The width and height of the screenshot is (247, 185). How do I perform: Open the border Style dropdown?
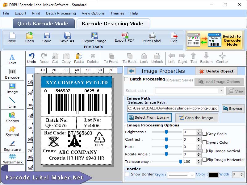point(192,175)
